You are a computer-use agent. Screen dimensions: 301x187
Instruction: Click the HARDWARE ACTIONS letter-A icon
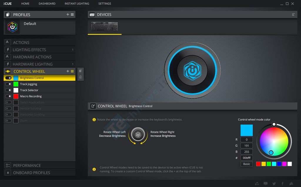click(x=7, y=57)
